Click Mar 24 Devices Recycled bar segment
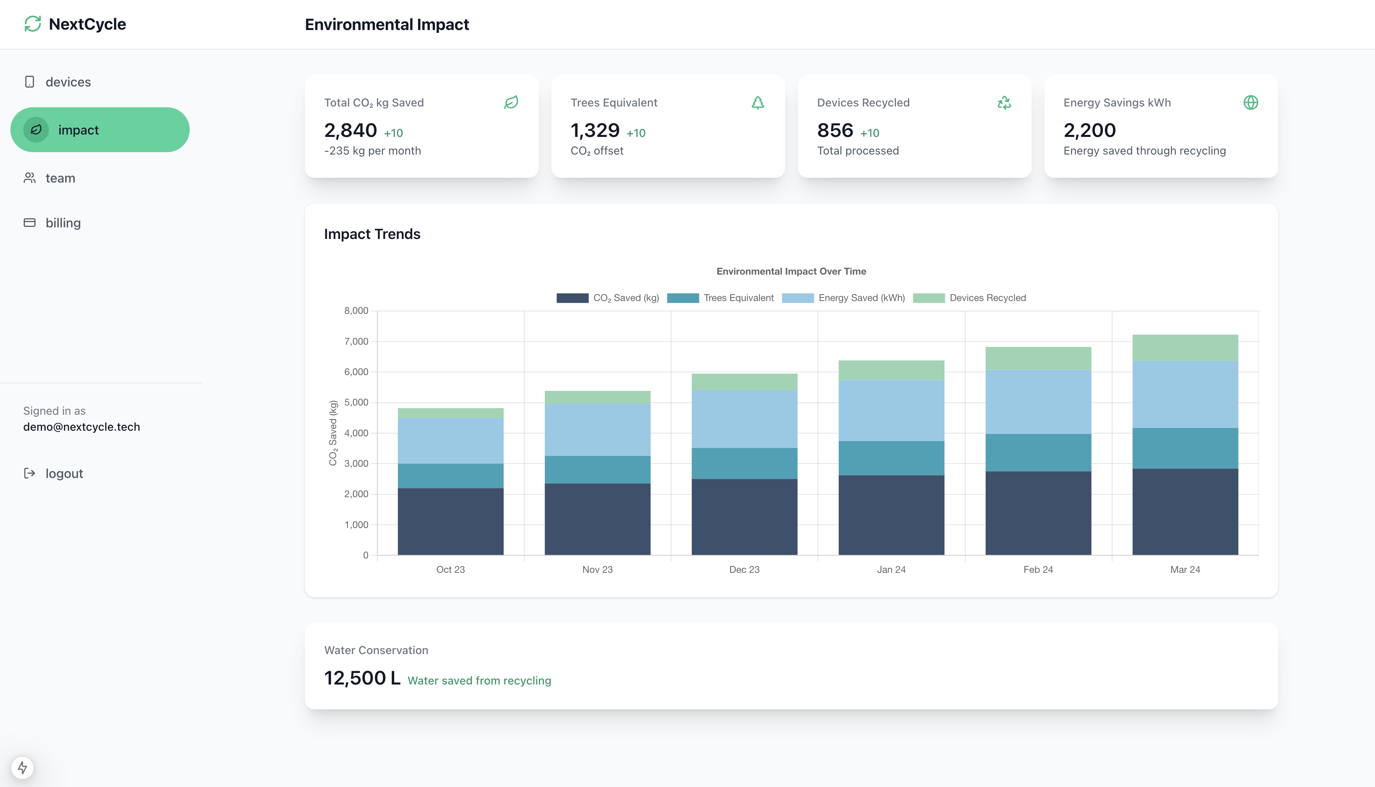The image size is (1375, 787). click(x=1185, y=347)
